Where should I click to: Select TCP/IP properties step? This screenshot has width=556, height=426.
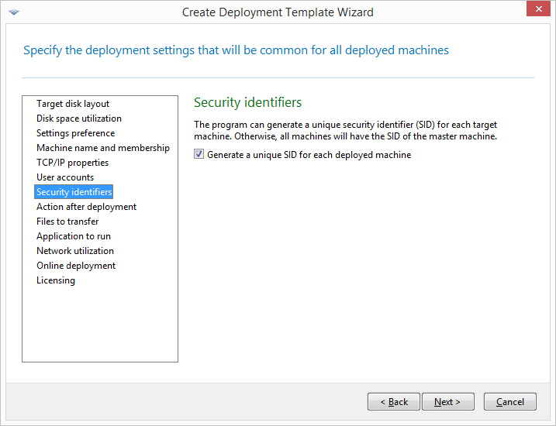[72, 163]
